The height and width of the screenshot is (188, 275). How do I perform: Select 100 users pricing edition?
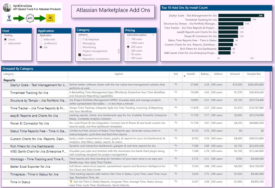point(128,39)
